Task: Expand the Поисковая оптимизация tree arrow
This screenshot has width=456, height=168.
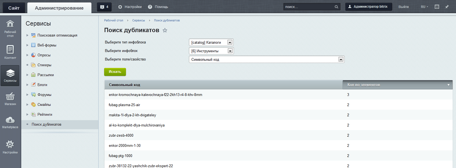Action: (x=27, y=35)
